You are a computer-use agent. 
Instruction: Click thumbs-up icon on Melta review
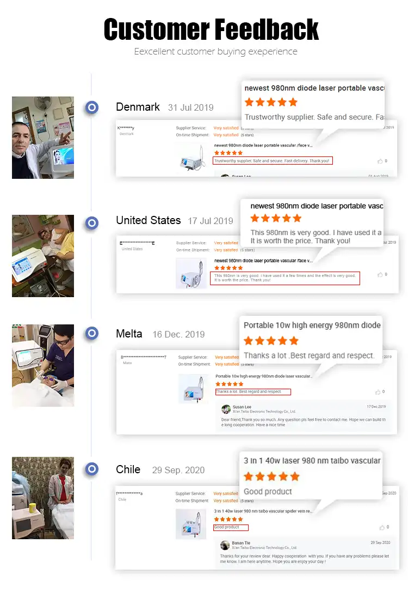click(x=378, y=392)
